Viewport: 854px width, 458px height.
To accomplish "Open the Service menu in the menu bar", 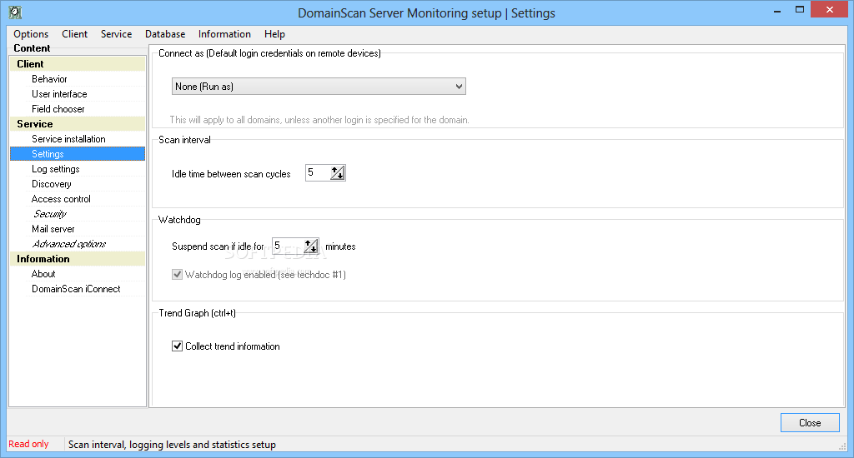I will [116, 33].
